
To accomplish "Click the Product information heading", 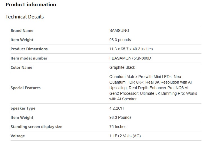I will [31, 4].
